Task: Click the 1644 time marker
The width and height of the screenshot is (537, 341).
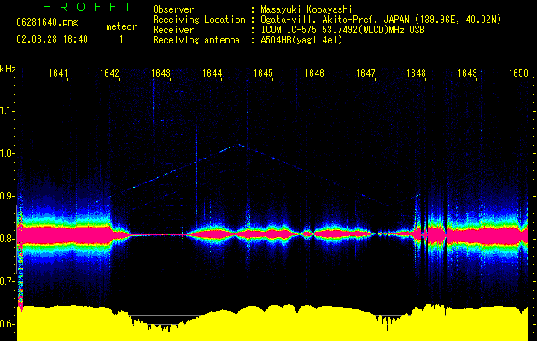Action: coord(212,73)
